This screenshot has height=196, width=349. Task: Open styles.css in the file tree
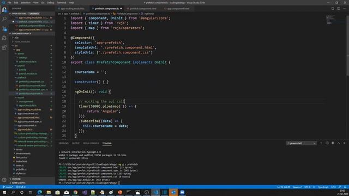[21, 173]
